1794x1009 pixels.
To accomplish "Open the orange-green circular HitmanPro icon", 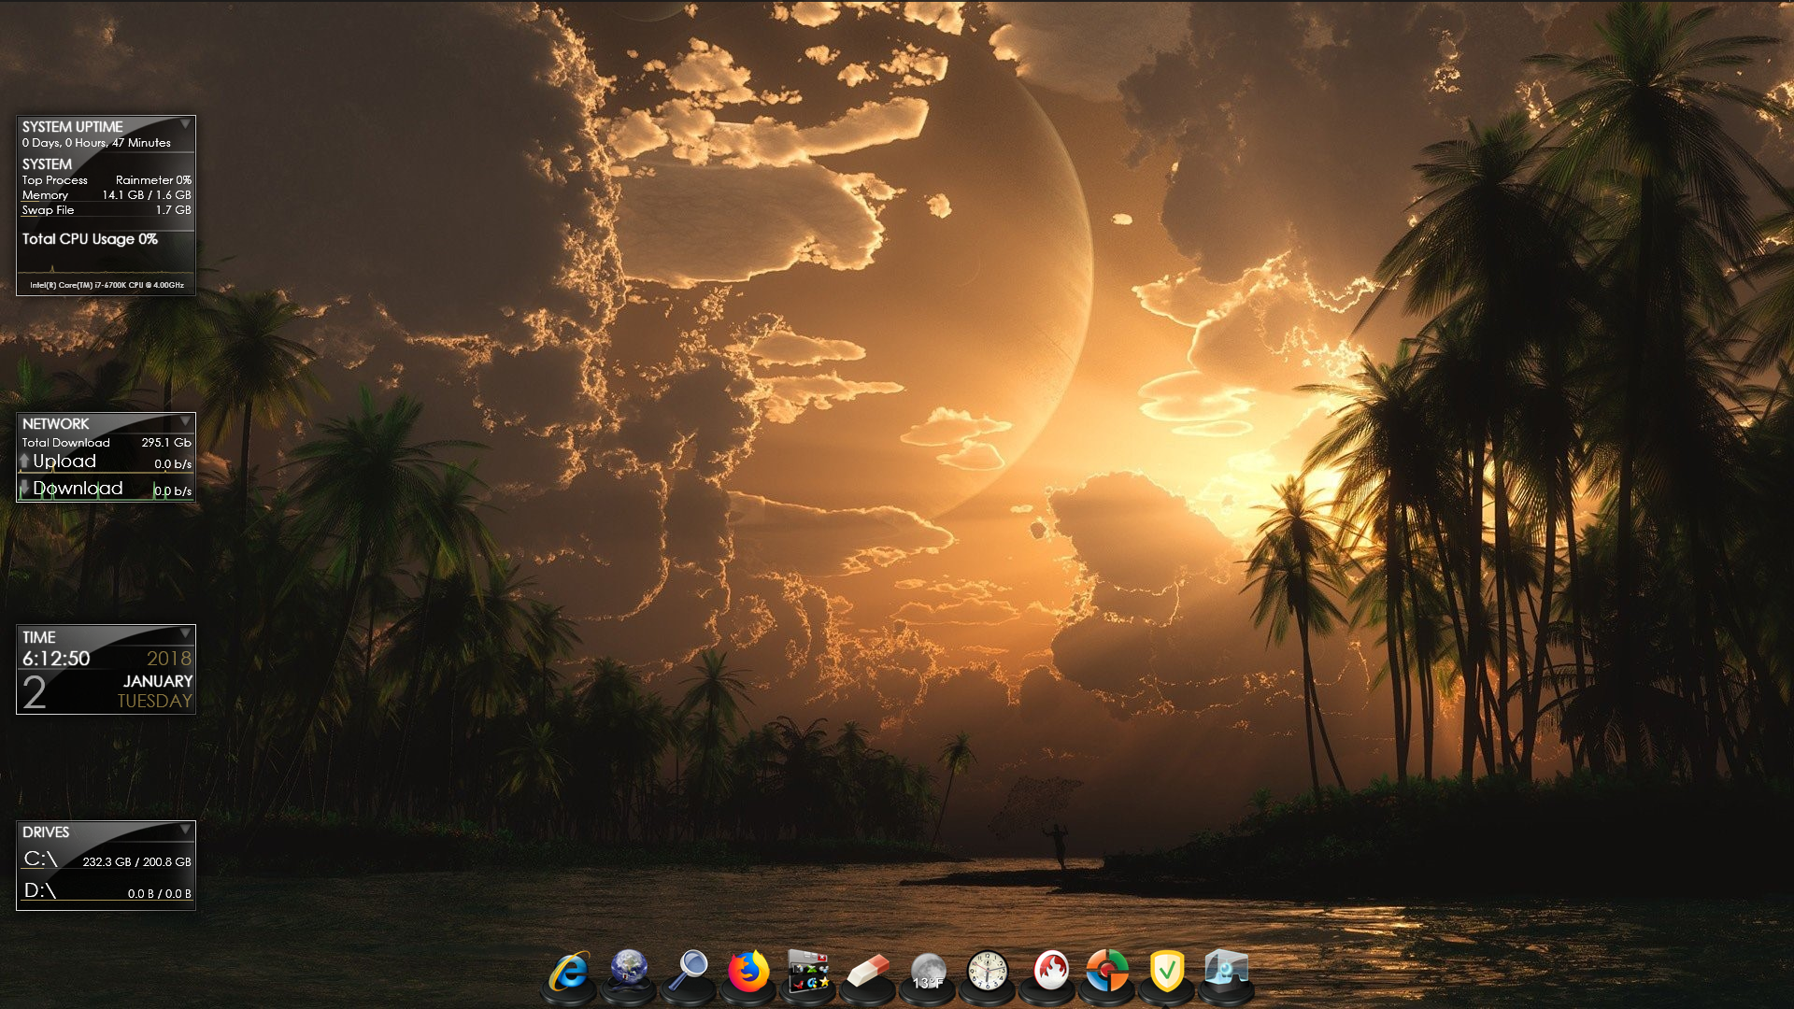I will (1107, 972).
